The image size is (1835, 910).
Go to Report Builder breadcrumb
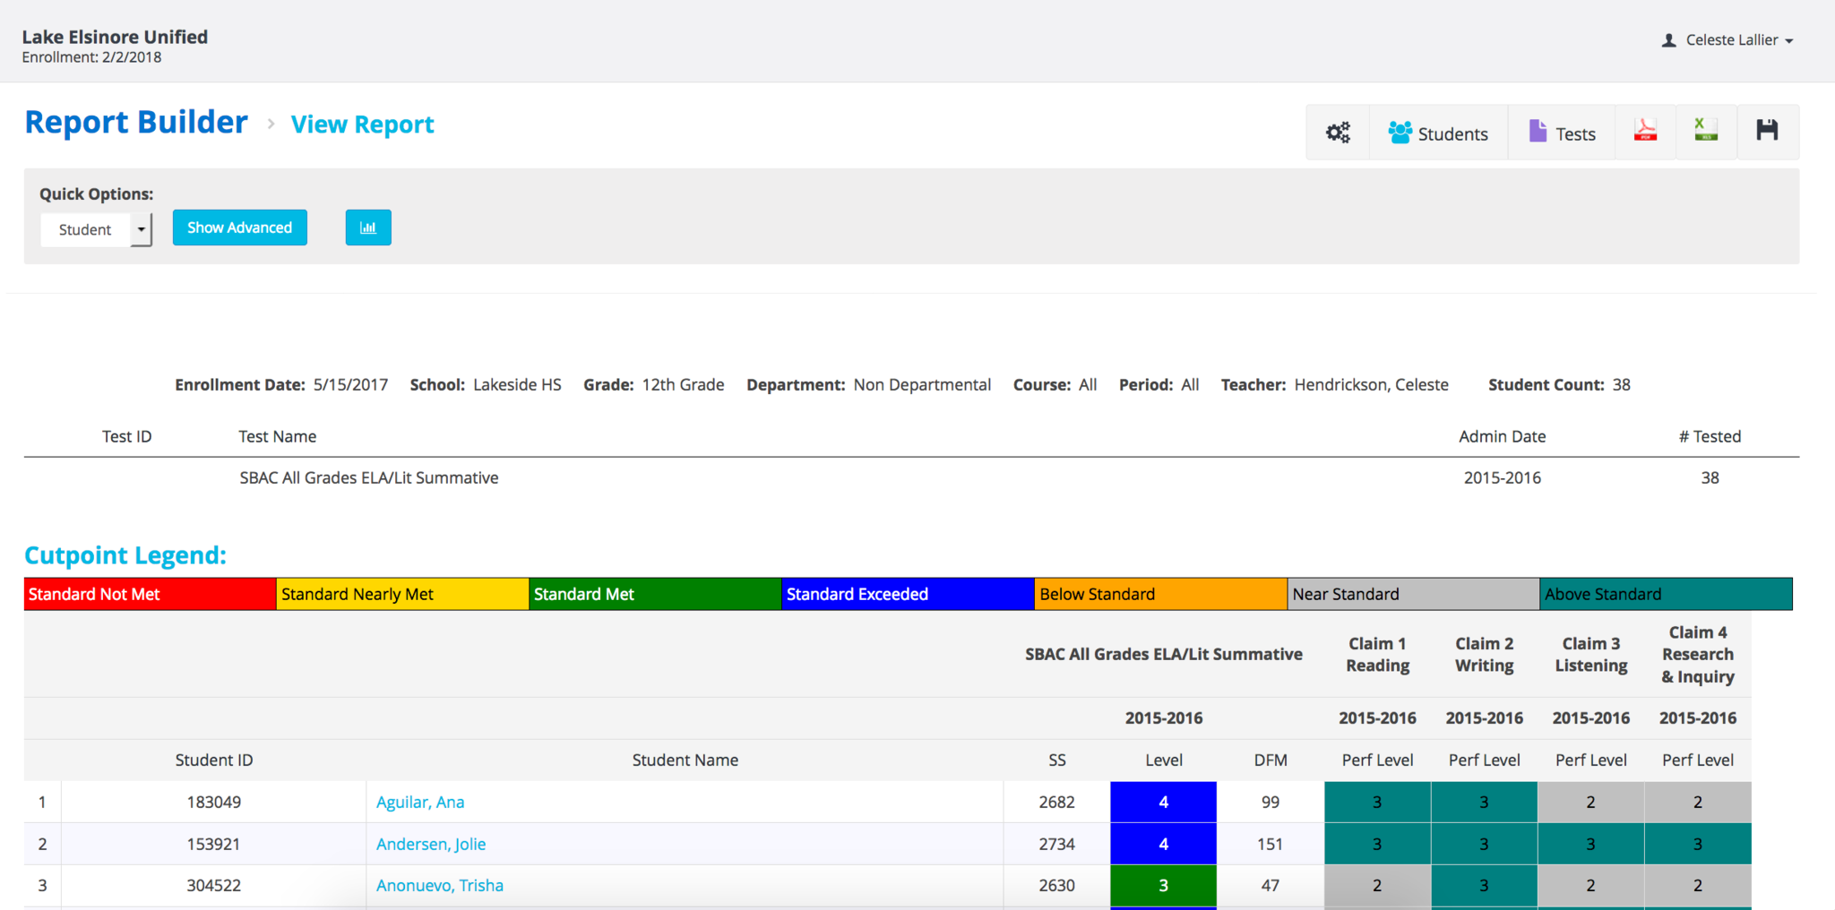click(136, 122)
